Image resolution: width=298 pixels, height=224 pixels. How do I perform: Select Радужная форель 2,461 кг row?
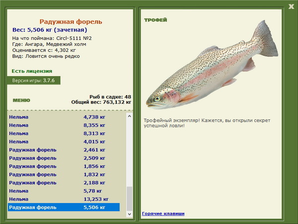click(x=64, y=150)
